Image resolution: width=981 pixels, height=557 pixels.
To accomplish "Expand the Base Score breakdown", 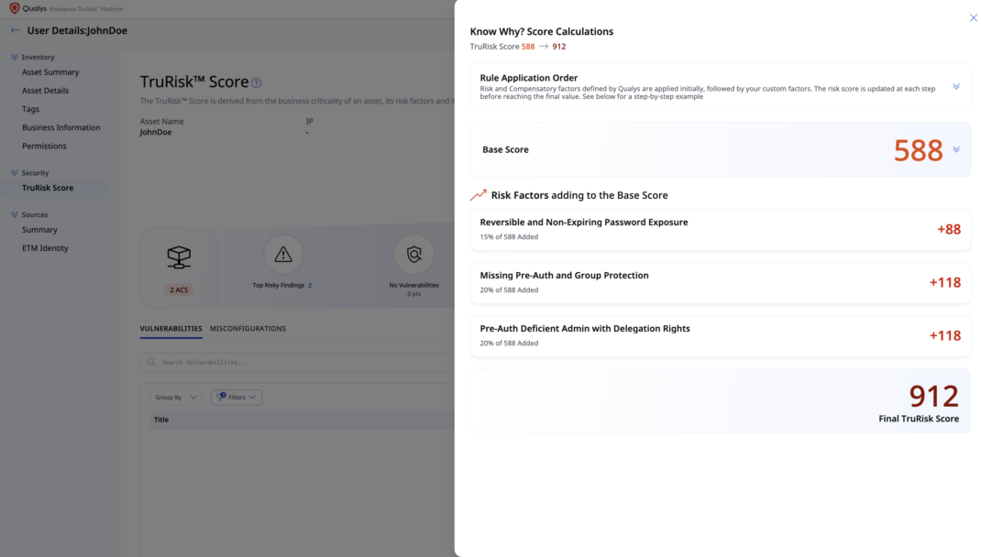I will click(x=956, y=150).
